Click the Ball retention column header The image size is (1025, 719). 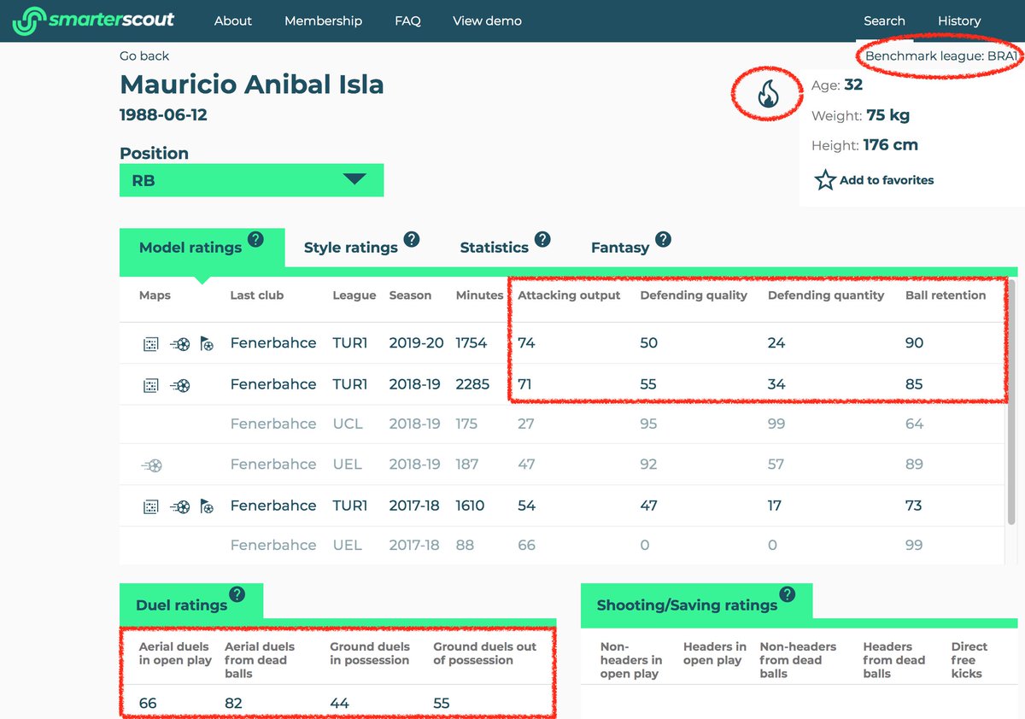(x=946, y=295)
